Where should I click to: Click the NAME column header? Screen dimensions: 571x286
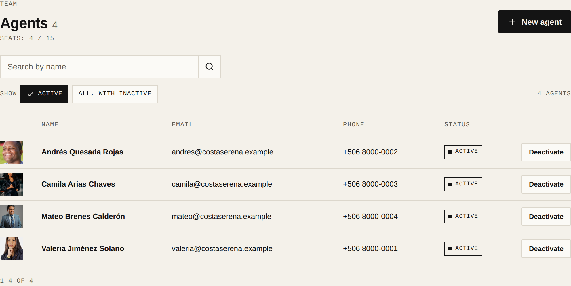[x=50, y=124]
